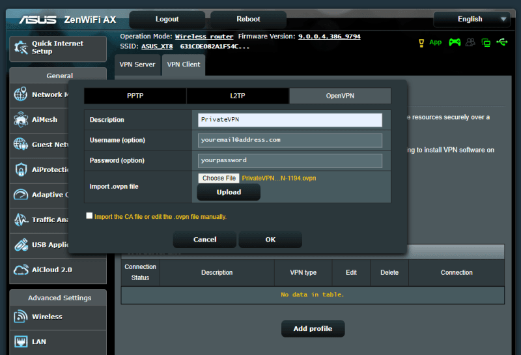Switch to VPN Server tab
521x355 pixels.
(x=137, y=65)
